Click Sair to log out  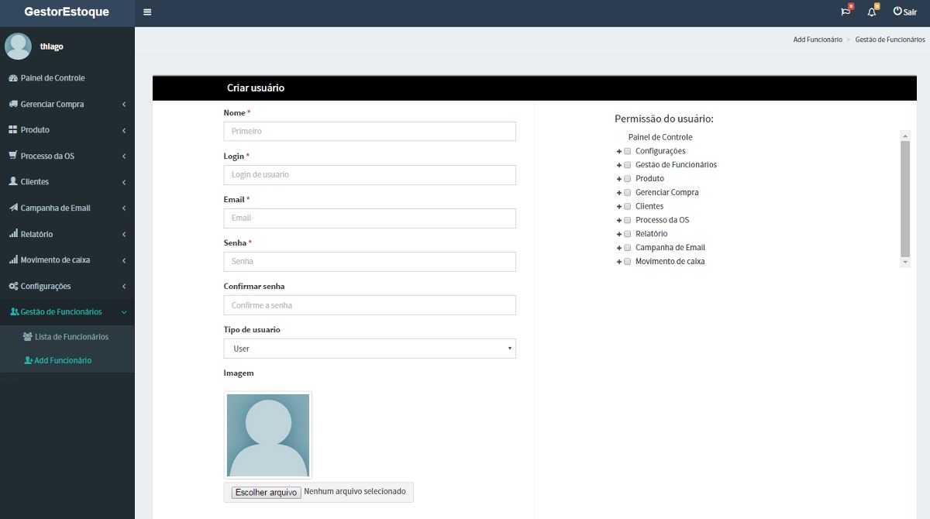(x=904, y=12)
